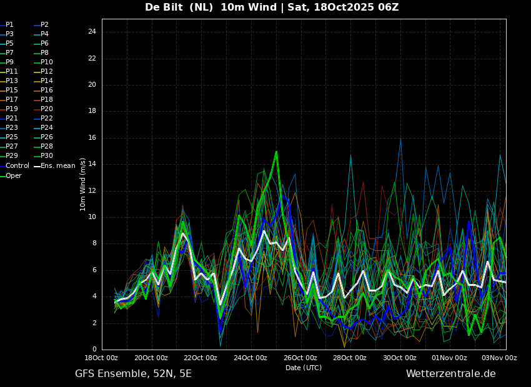Click the 16 value on the y-axis
Image resolution: width=531 pixels, height=387 pixels.
pos(92,138)
